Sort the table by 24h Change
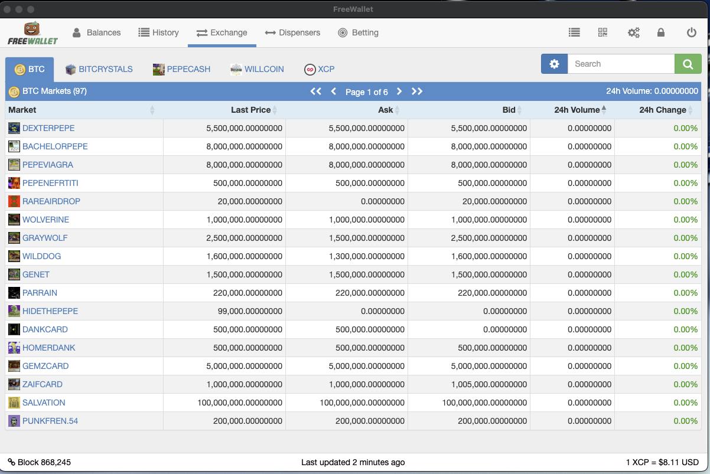The width and height of the screenshot is (710, 474). click(658, 110)
